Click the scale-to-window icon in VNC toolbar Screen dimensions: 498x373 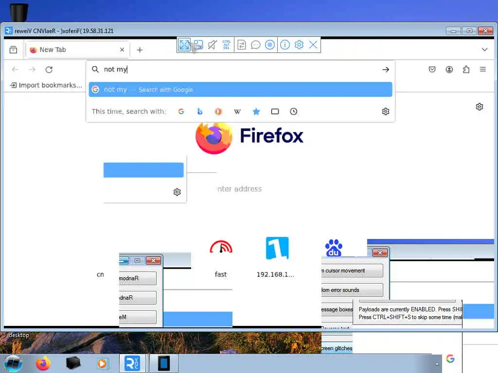click(x=198, y=45)
